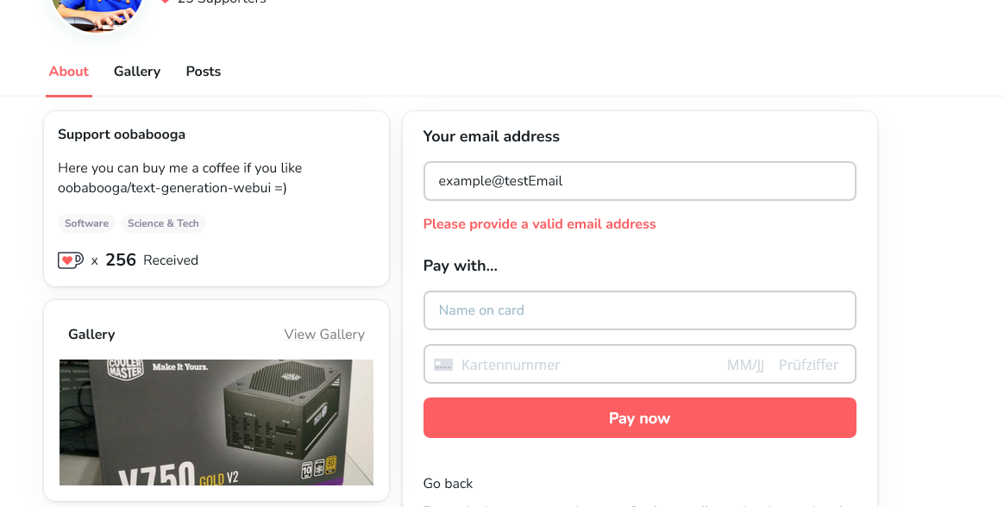Screen dimensions: 1004x507
Task: Open View Gallery link
Action: (324, 334)
